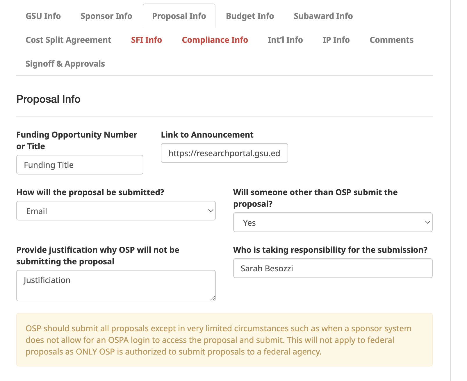467x381 pixels.
Task: Click the Funding Opportunity Number field
Action: (80, 165)
